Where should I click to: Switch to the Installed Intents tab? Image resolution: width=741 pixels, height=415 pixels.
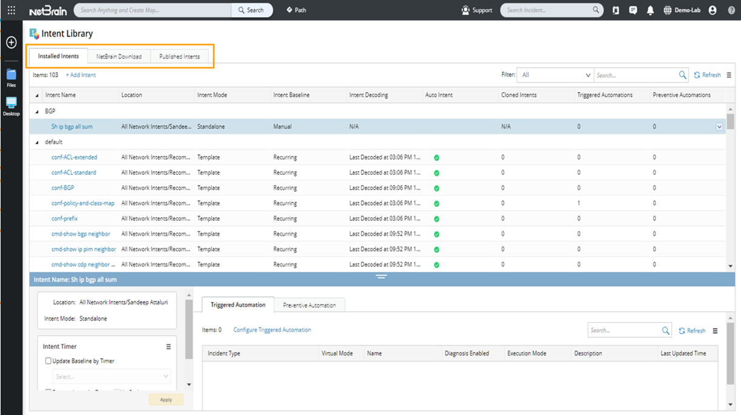click(x=58, y=56)
